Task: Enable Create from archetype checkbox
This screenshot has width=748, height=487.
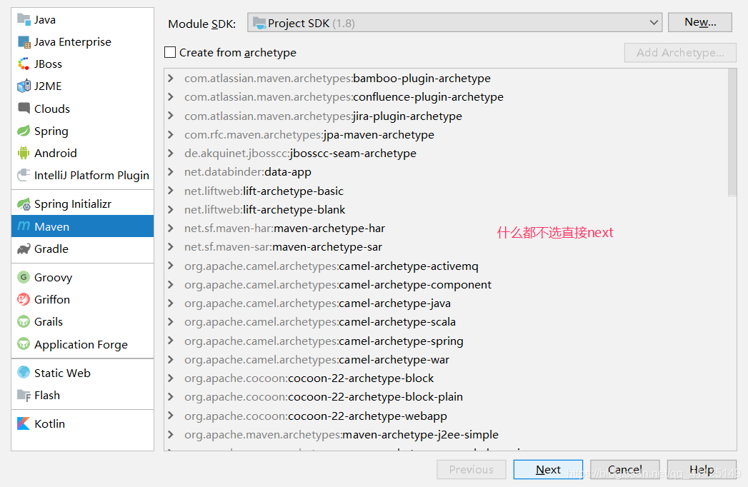Action: (x=170, y=52)
